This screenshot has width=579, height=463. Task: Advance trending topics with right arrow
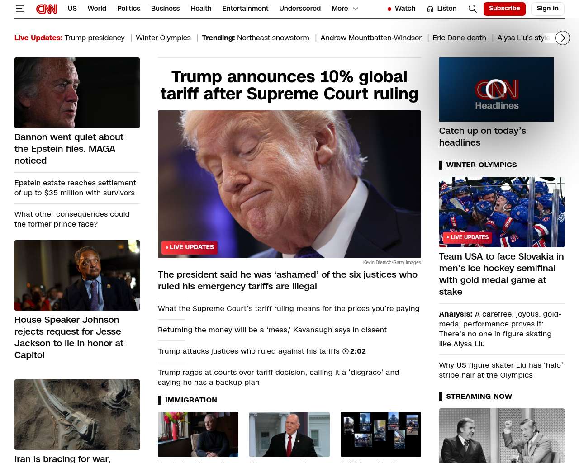coord(563,38)
